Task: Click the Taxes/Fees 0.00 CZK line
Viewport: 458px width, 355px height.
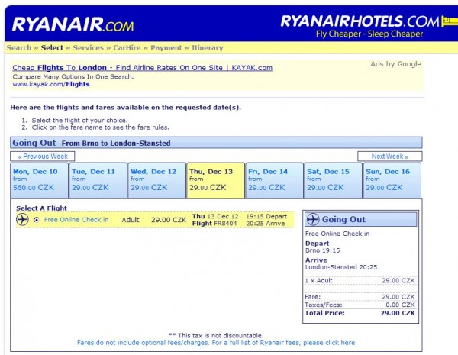Action: (360, 305)
